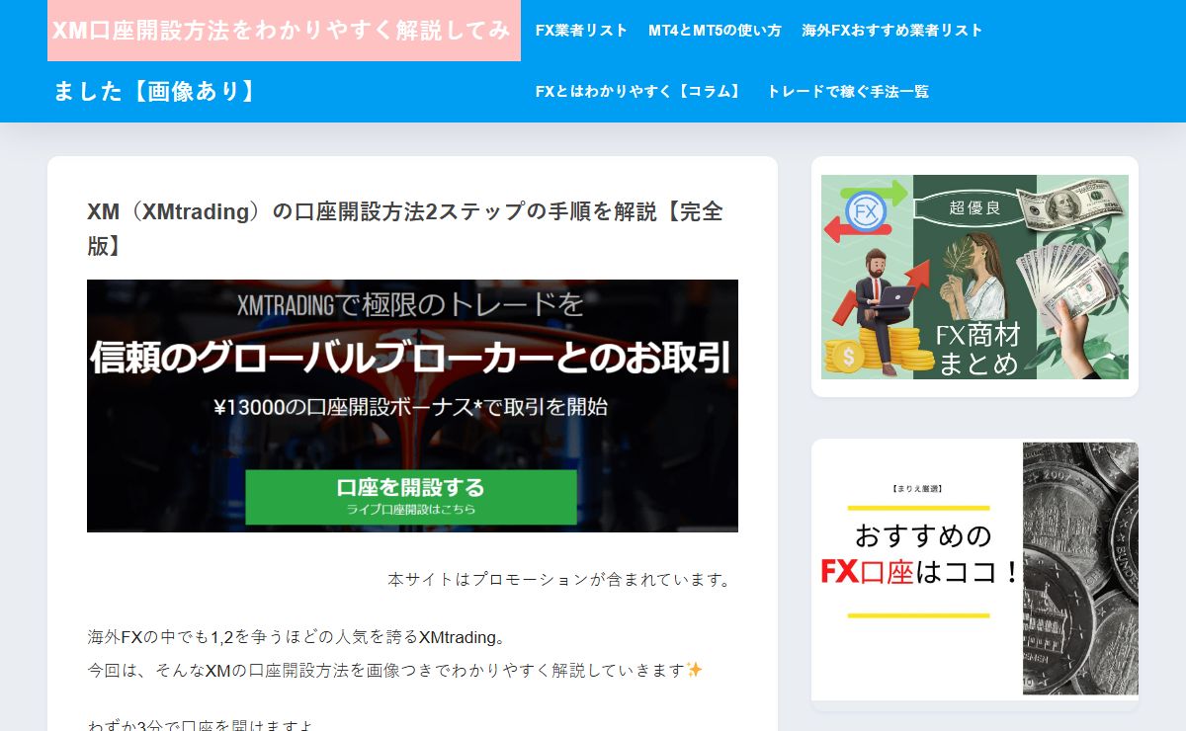Click the 超優良 label in sidebar banner

(974, 207)
